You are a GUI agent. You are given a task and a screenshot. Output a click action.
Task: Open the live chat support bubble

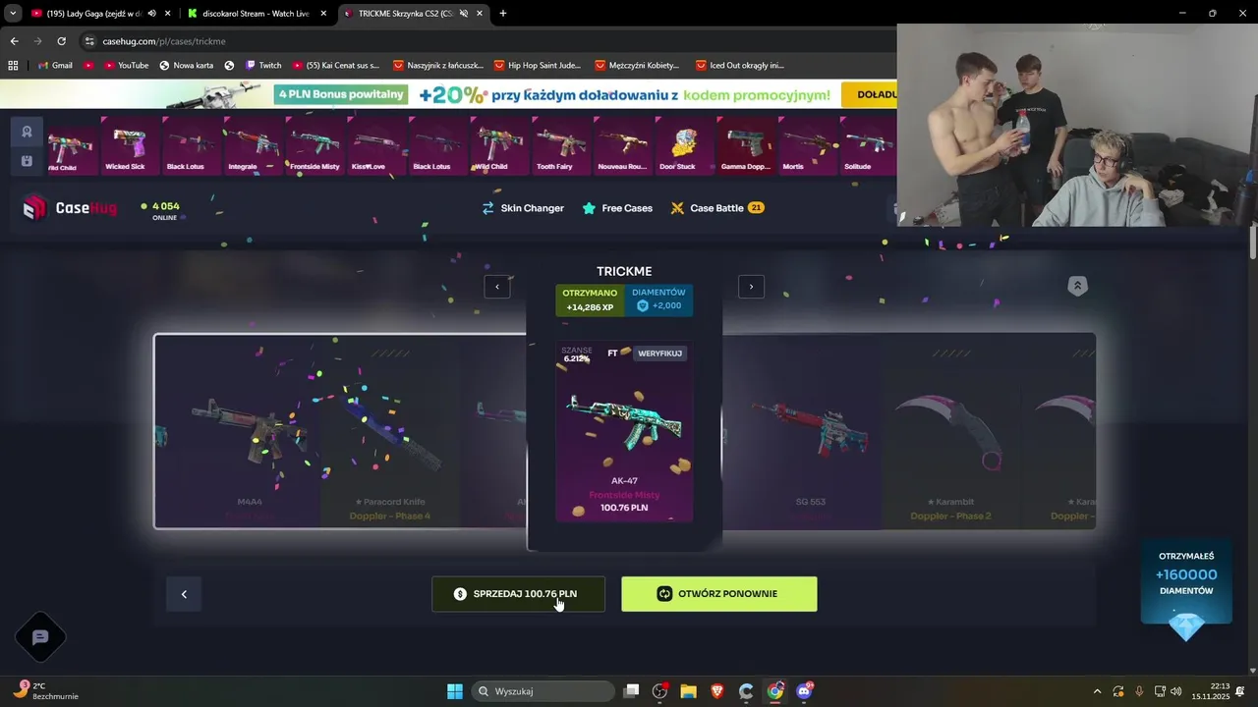(40, 637)
